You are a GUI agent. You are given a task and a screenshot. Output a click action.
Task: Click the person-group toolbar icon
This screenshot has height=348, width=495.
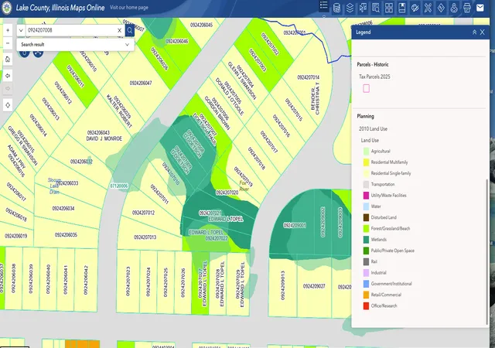pyautogui.click(x=454, y=8)
